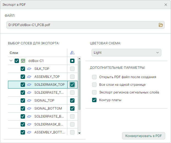This screenshot has width=171, height=143.
Task: Click the mirror column header icon
Action: (x=72, y=53)
